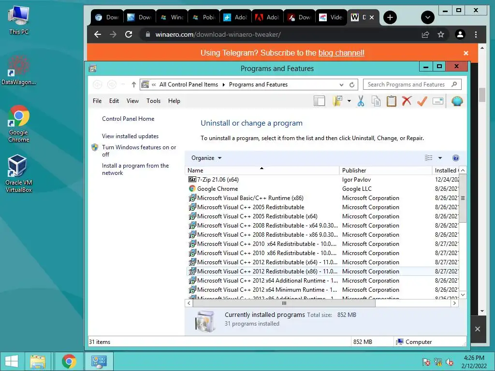This screenshot has width=495, height=371.
Task: Switch to the Vide Chrome tab
Action: pos(331,17)
